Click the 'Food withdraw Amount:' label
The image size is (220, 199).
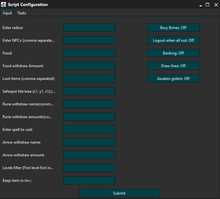[23, 66]
